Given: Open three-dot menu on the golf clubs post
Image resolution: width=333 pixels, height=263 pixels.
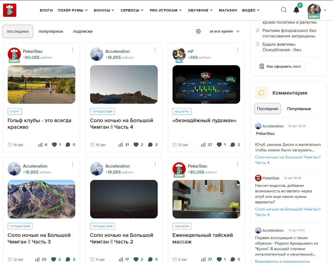Looking at the screenshot, I should [73, 50].
